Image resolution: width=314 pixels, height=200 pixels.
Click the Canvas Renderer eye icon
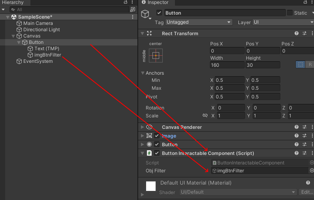tap(149, 127)
